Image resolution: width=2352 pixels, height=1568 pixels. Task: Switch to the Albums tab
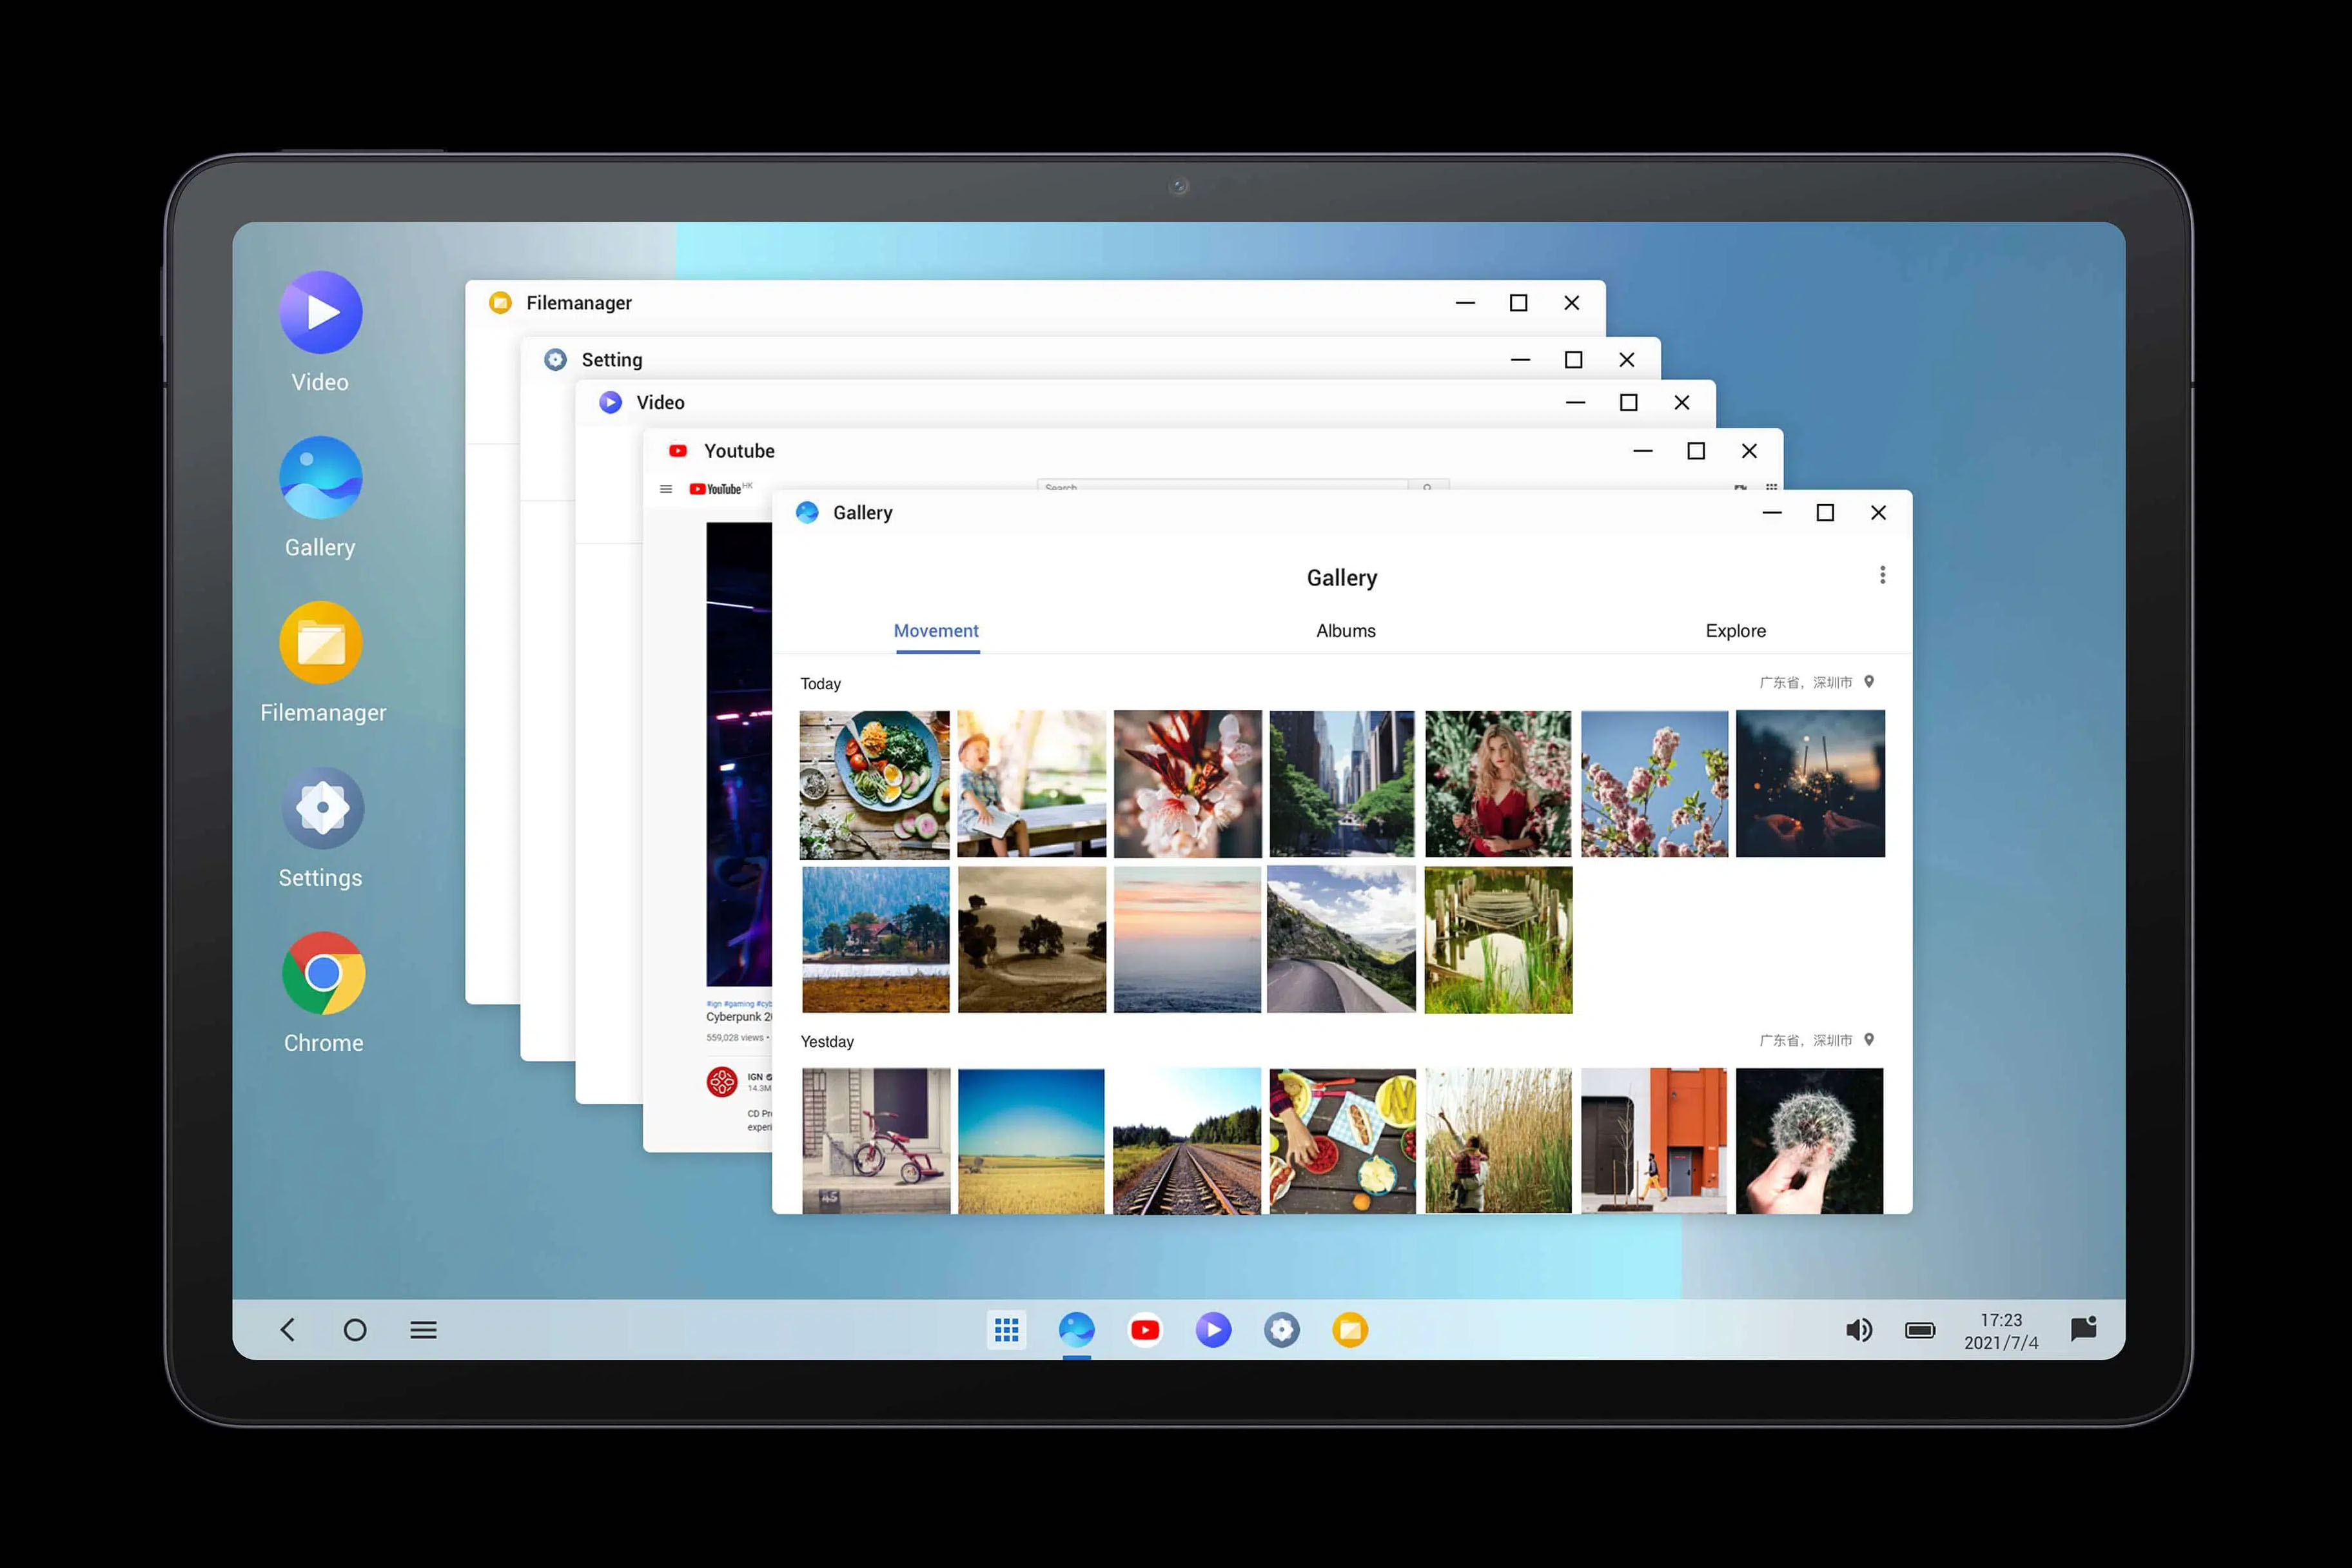[x=1345, y=631]
